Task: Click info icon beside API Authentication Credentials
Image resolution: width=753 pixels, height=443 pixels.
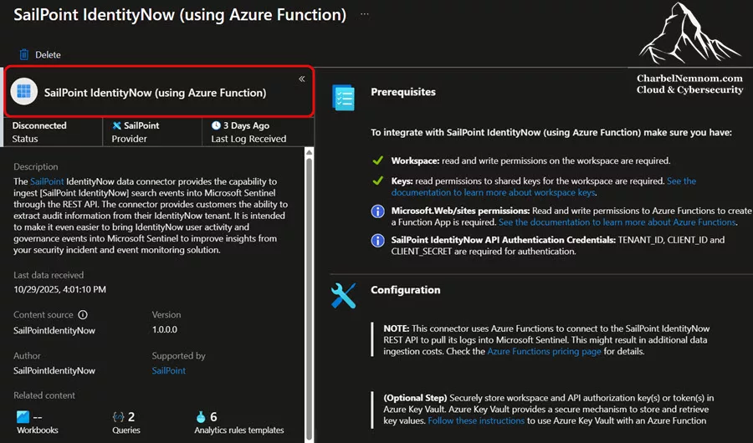Action: point(378,240)
